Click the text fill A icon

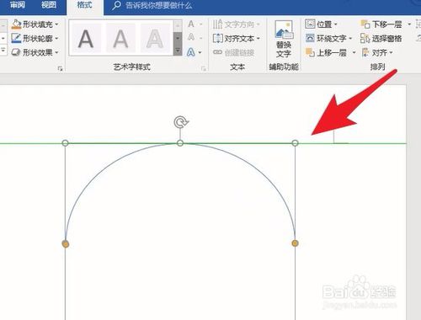point(191,24)
